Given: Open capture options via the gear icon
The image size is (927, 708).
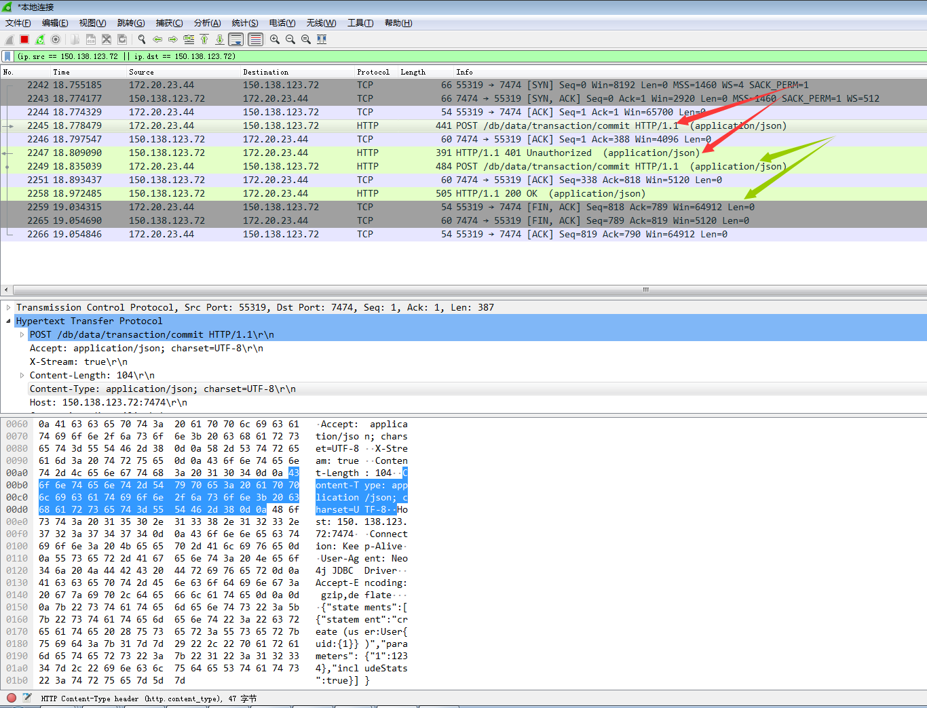Looking at the screenshot, I should (56, 39).
